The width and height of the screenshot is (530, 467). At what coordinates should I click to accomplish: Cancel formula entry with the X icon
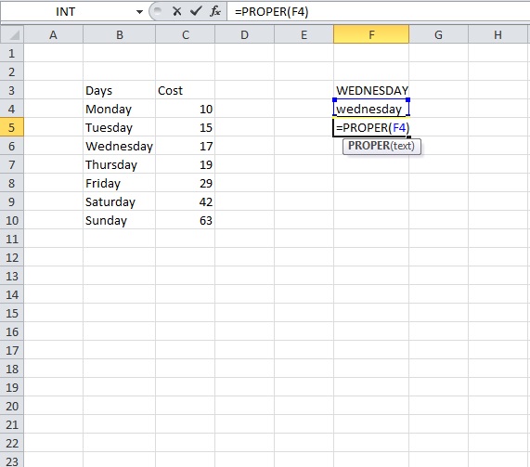click(x=176, y=11)
